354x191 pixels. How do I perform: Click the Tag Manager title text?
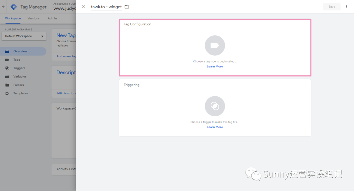(x=33, y=7)
